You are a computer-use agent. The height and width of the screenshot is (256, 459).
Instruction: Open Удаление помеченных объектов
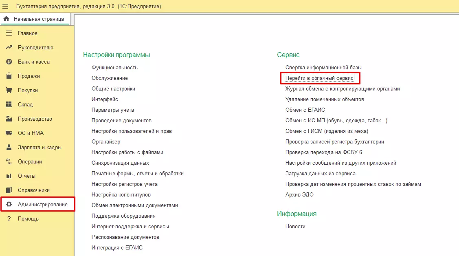(x=325, y=99)
